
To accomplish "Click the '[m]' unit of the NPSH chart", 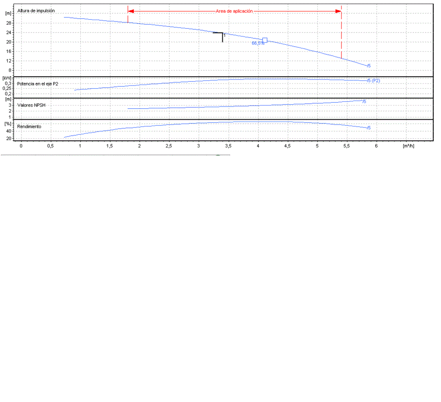I will click(8, 100).
